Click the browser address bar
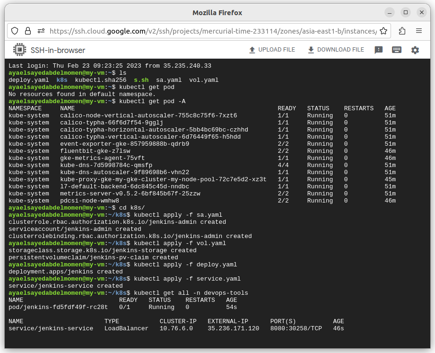The image size is (435, 353). 189,31
